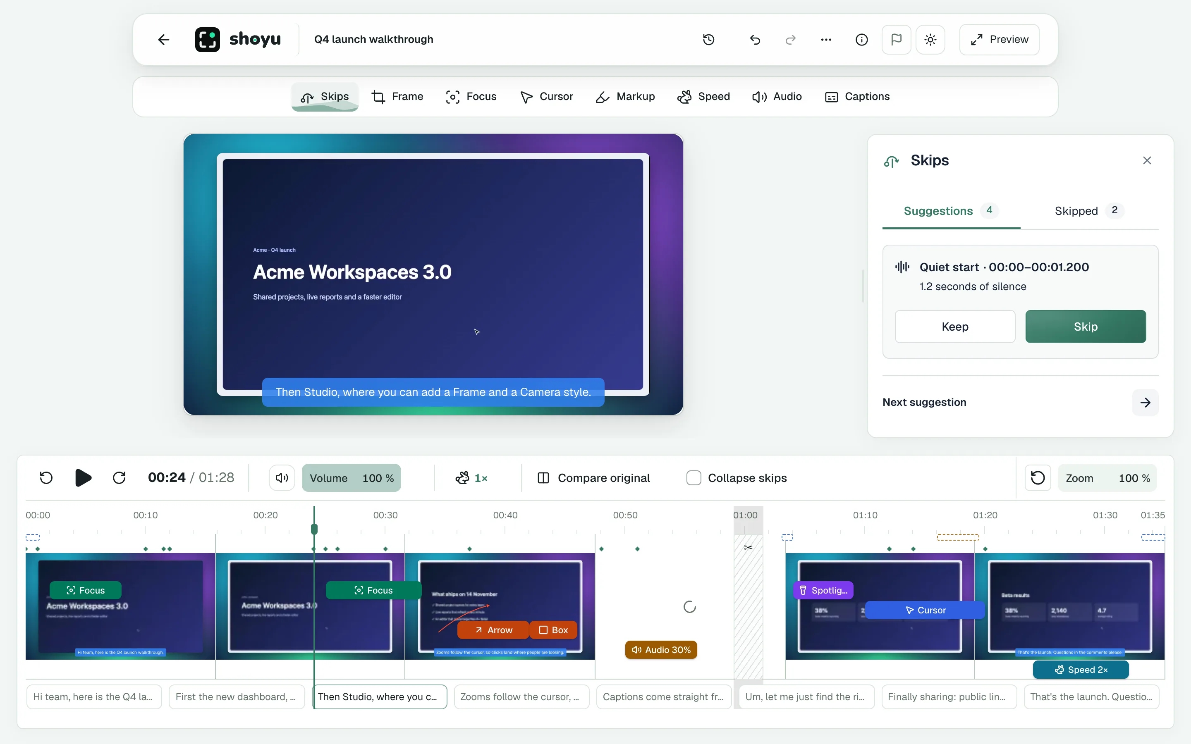Click the redo arrow icon
1191x744 pixels.
tap(790, 39)
